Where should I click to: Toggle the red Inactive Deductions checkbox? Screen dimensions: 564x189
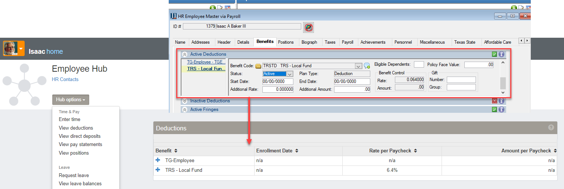[495, 101]
